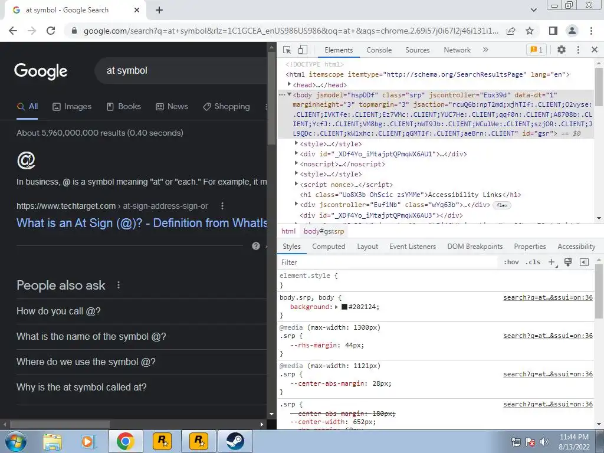Toggle the Chrome side panel
The height and width of the screenshot is (453, 604).
pos(553,31)
